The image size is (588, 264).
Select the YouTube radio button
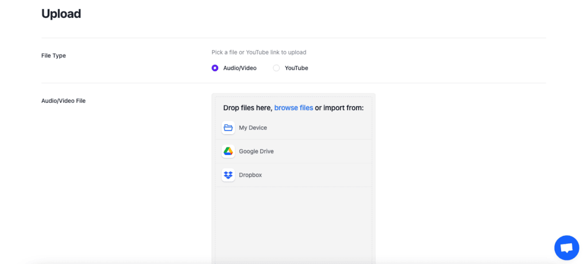click(276, 68)
